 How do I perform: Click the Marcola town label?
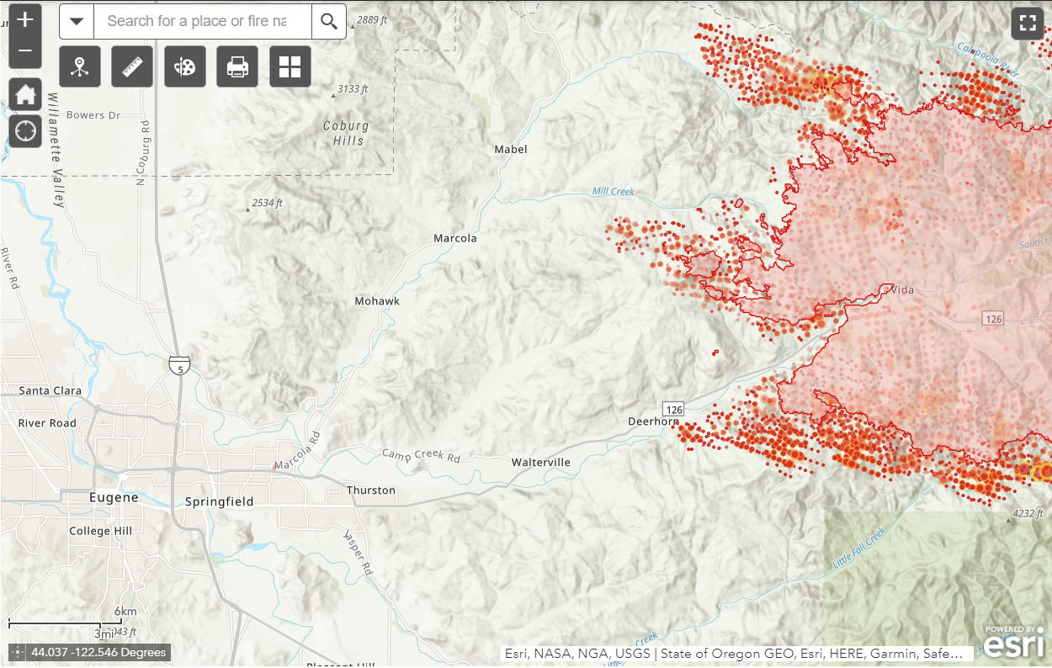pos(455,238)
